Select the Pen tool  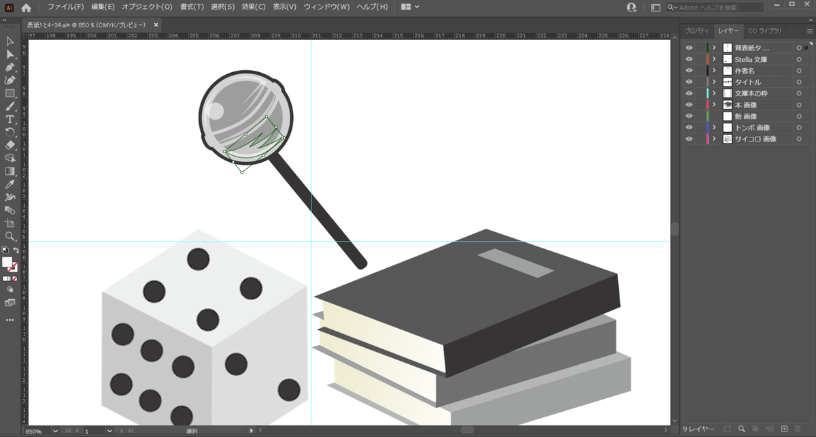[10, 67]
